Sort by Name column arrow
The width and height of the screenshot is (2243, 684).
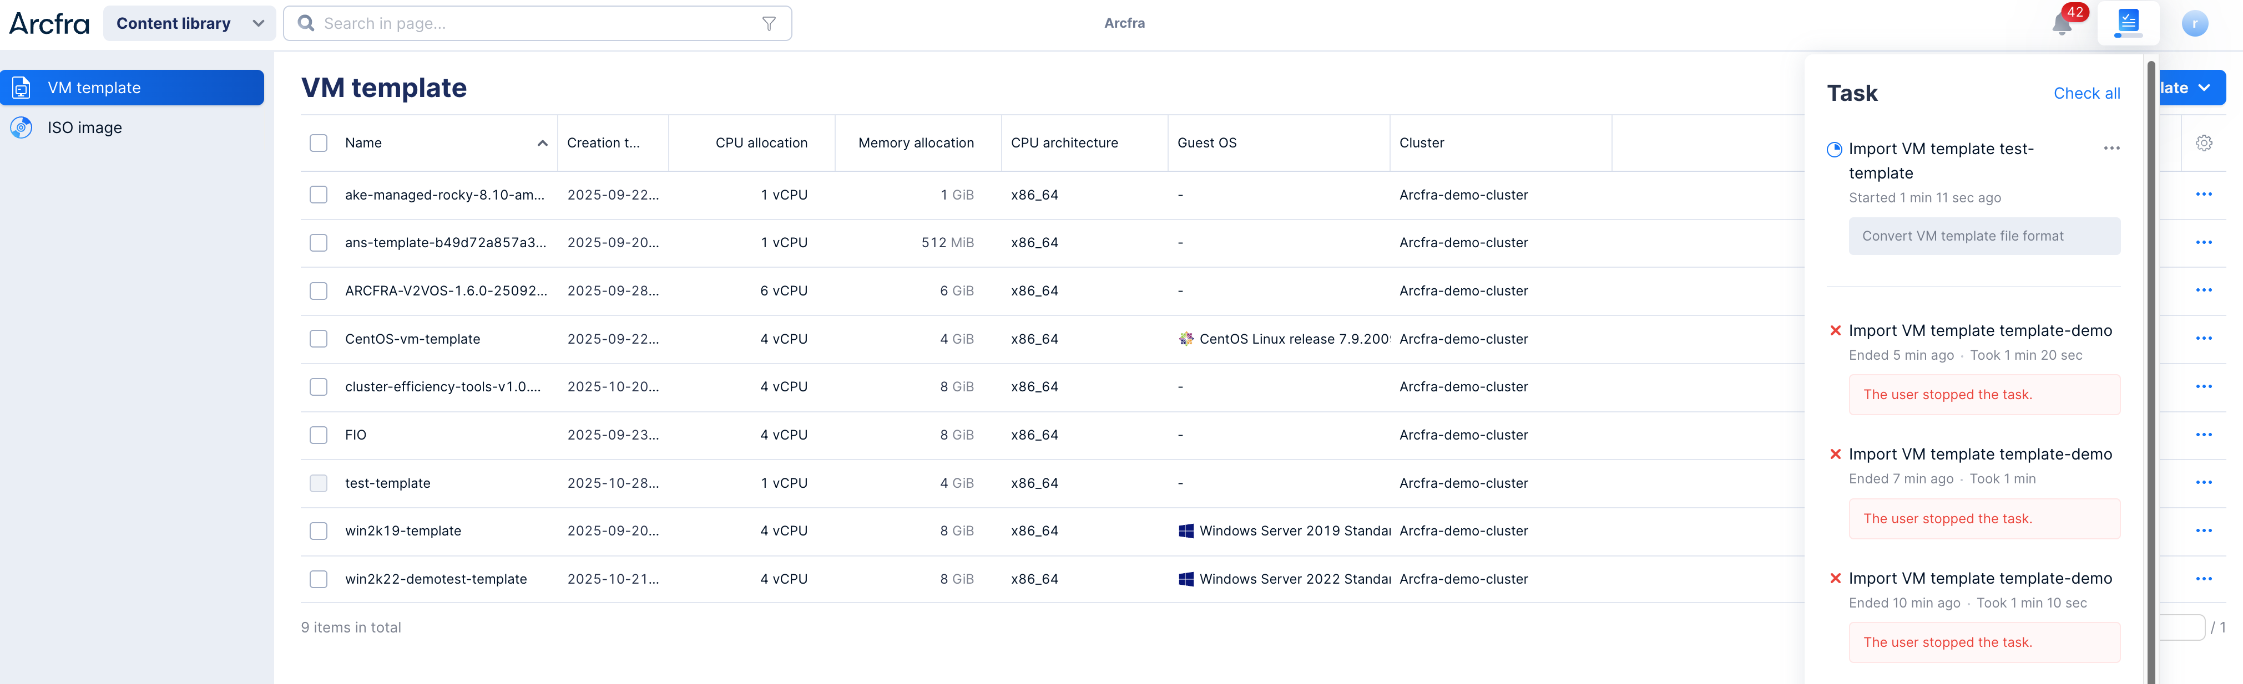[x=543, y=144]
